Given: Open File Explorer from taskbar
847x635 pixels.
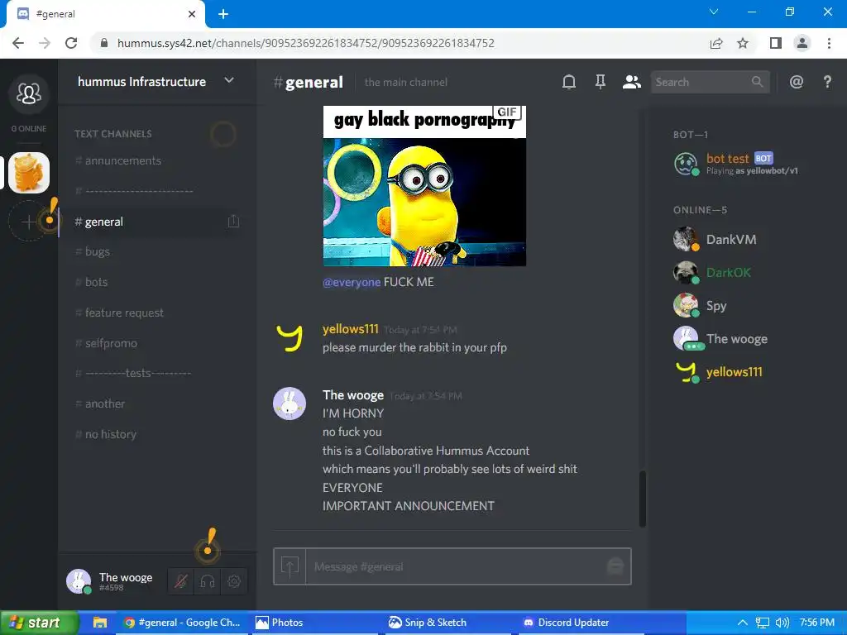Looking at the screenshot, I should pyautogui.click(x=100, y=623).
